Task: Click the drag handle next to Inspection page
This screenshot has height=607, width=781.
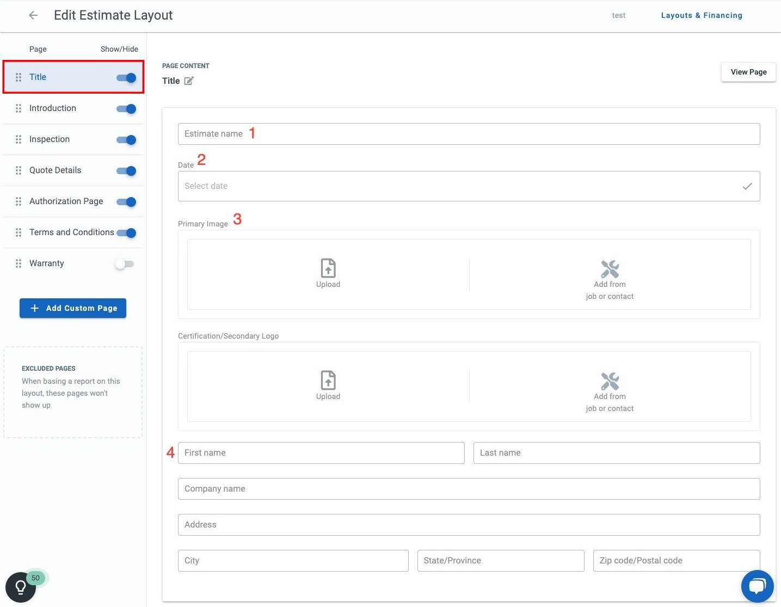Action: [x=18, y=139]
